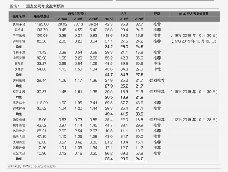The height and width of the screenshot is (172, 228).
Task: Click 2018A P/E value 69.5
Action: (x=109, y=103)
